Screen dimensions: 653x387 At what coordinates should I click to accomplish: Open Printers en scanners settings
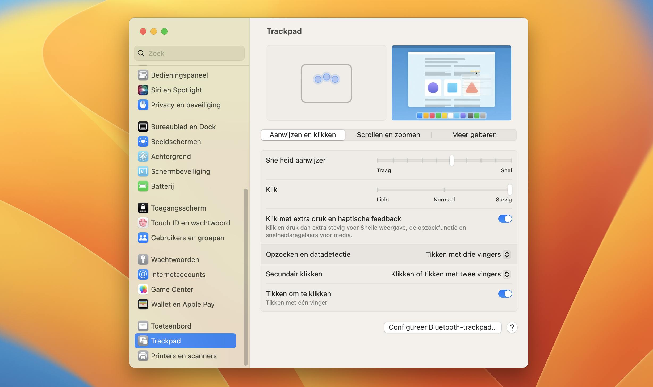184,356
